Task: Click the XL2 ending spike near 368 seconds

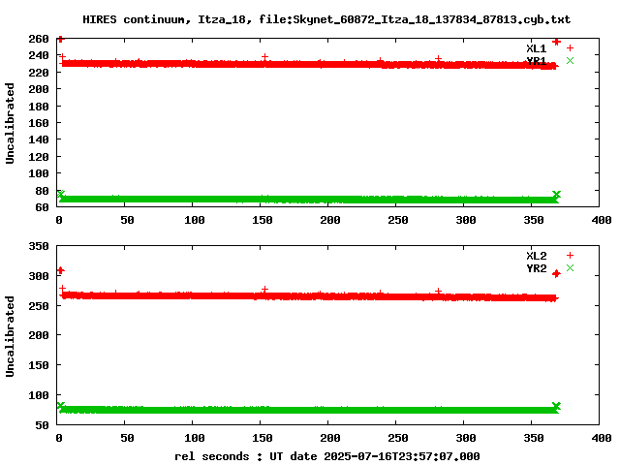Action: pyautogui.click(x=556, y=273)
